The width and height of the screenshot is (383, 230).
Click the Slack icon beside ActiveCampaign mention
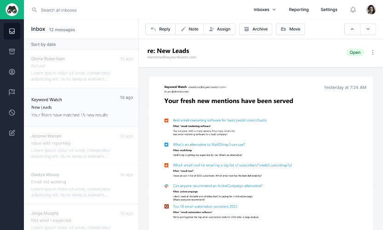click(166, 186)
